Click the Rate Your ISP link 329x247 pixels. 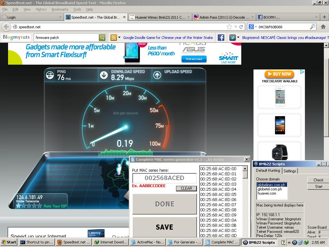(x=55, y=206)
